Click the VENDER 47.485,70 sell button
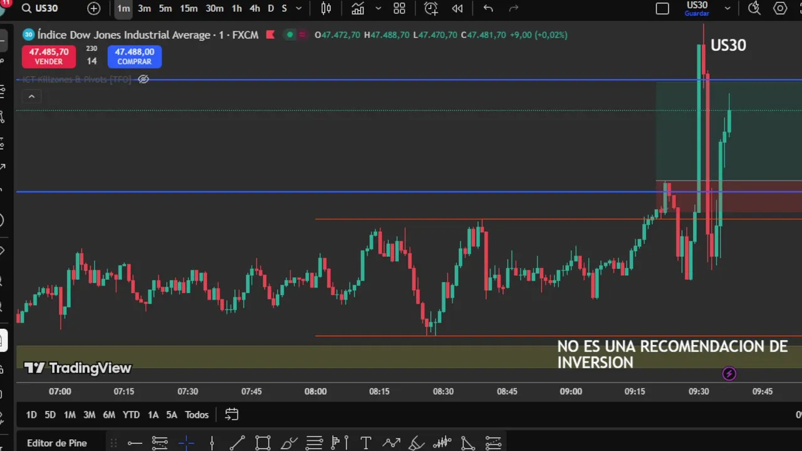 pyautogui.click(x=49, y=56)
